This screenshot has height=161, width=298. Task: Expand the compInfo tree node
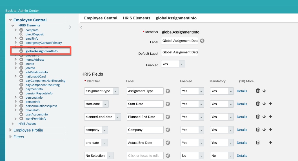pos(15,30)
